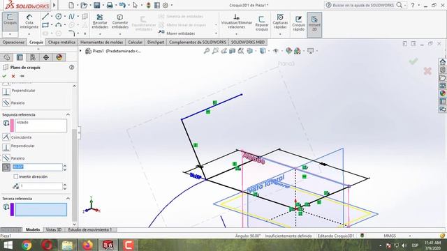Image resolution: width=447 pixels, height=251 pixels.
Task: Click the PropertyManager vertical scrollbar
Action: [75, 175]
